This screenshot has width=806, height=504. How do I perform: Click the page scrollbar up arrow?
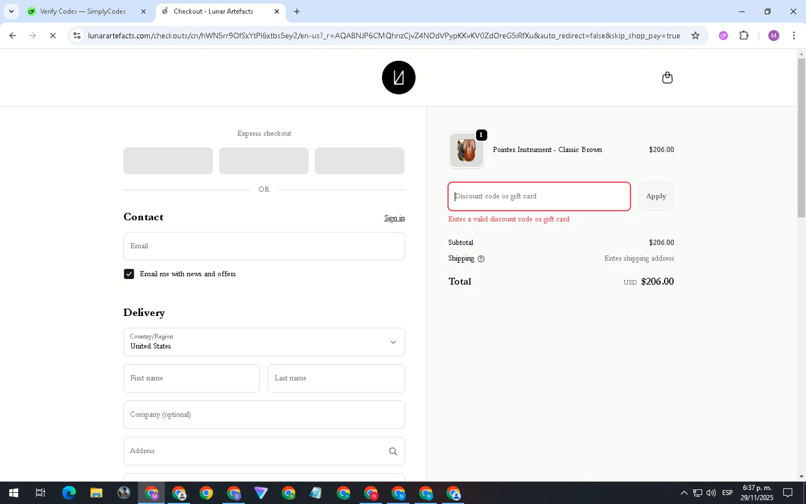tap(801, 54)
